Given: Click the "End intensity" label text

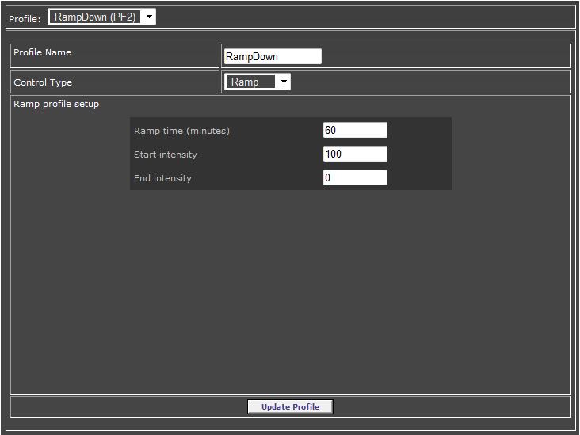Looking at the screenshot, I should pos(162,178).
